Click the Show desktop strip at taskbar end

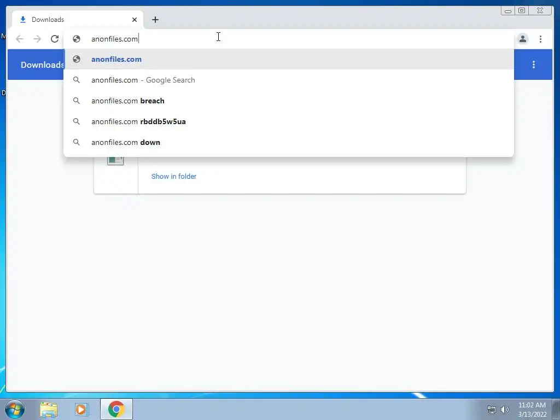click(556, 410)
